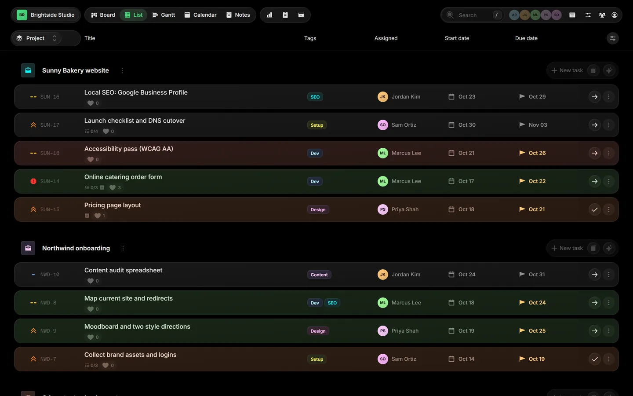Open Brightside Studio workspace menu
The image size is (633, 396).
[46, 15]
